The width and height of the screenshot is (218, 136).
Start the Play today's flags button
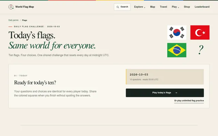point(165,93)
